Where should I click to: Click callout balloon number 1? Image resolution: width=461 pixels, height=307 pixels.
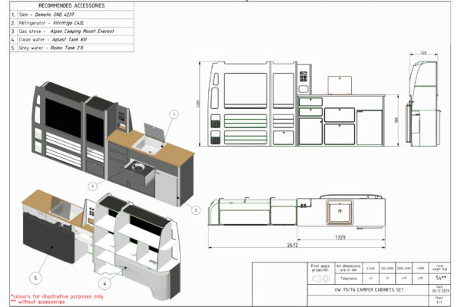174,114
